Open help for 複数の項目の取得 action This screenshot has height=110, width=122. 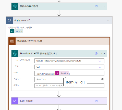pos(96,6)
